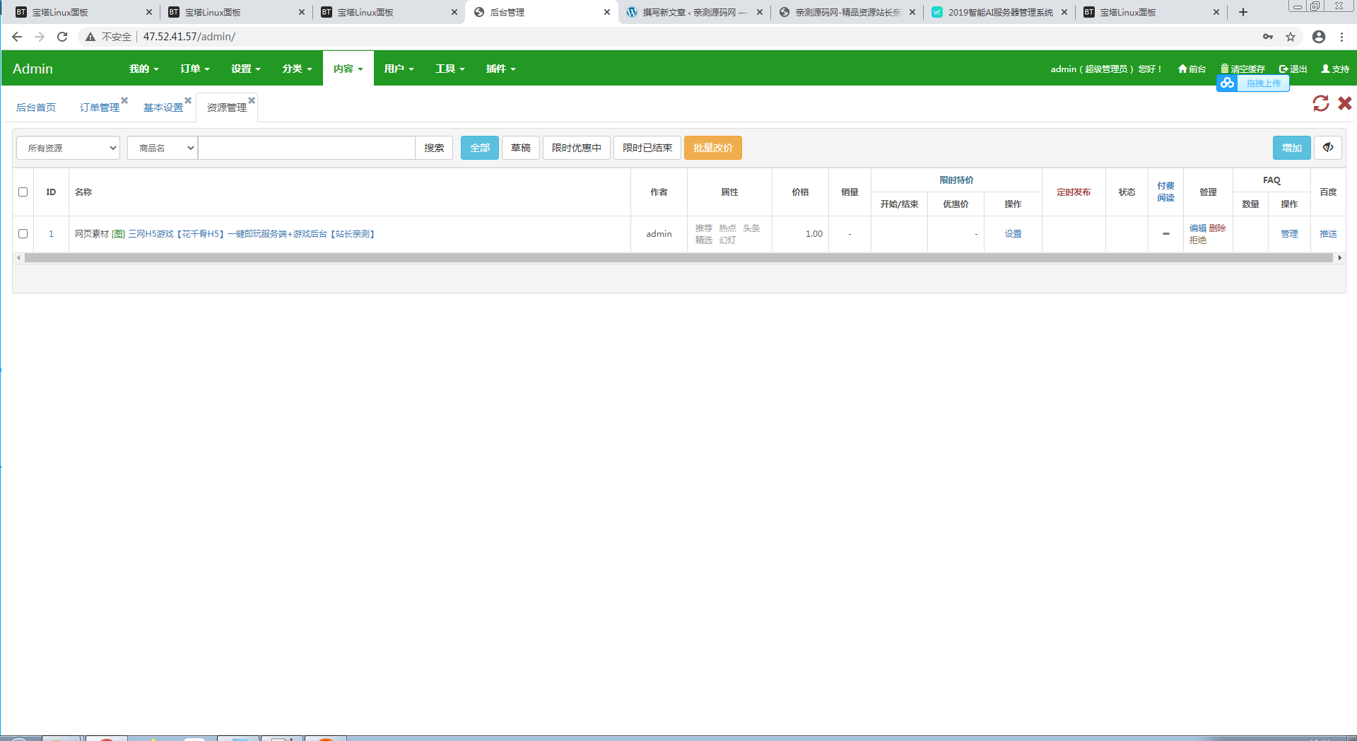Expand the 我的 menu
Screen dimensions: 1357x741
pyautogui.click(x=143, y=69)
